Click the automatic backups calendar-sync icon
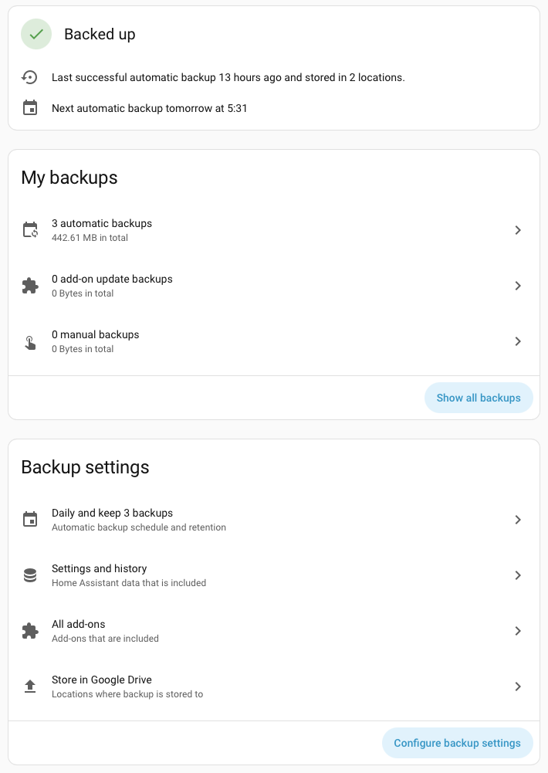The width and height of the screenshot is (548, 773). [30, 230]
